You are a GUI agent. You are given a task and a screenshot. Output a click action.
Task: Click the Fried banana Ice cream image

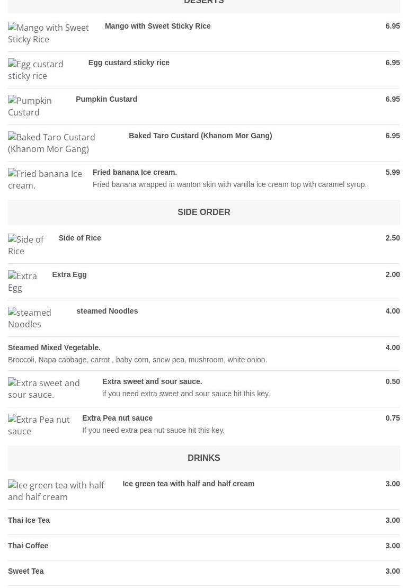pos(45,180)
